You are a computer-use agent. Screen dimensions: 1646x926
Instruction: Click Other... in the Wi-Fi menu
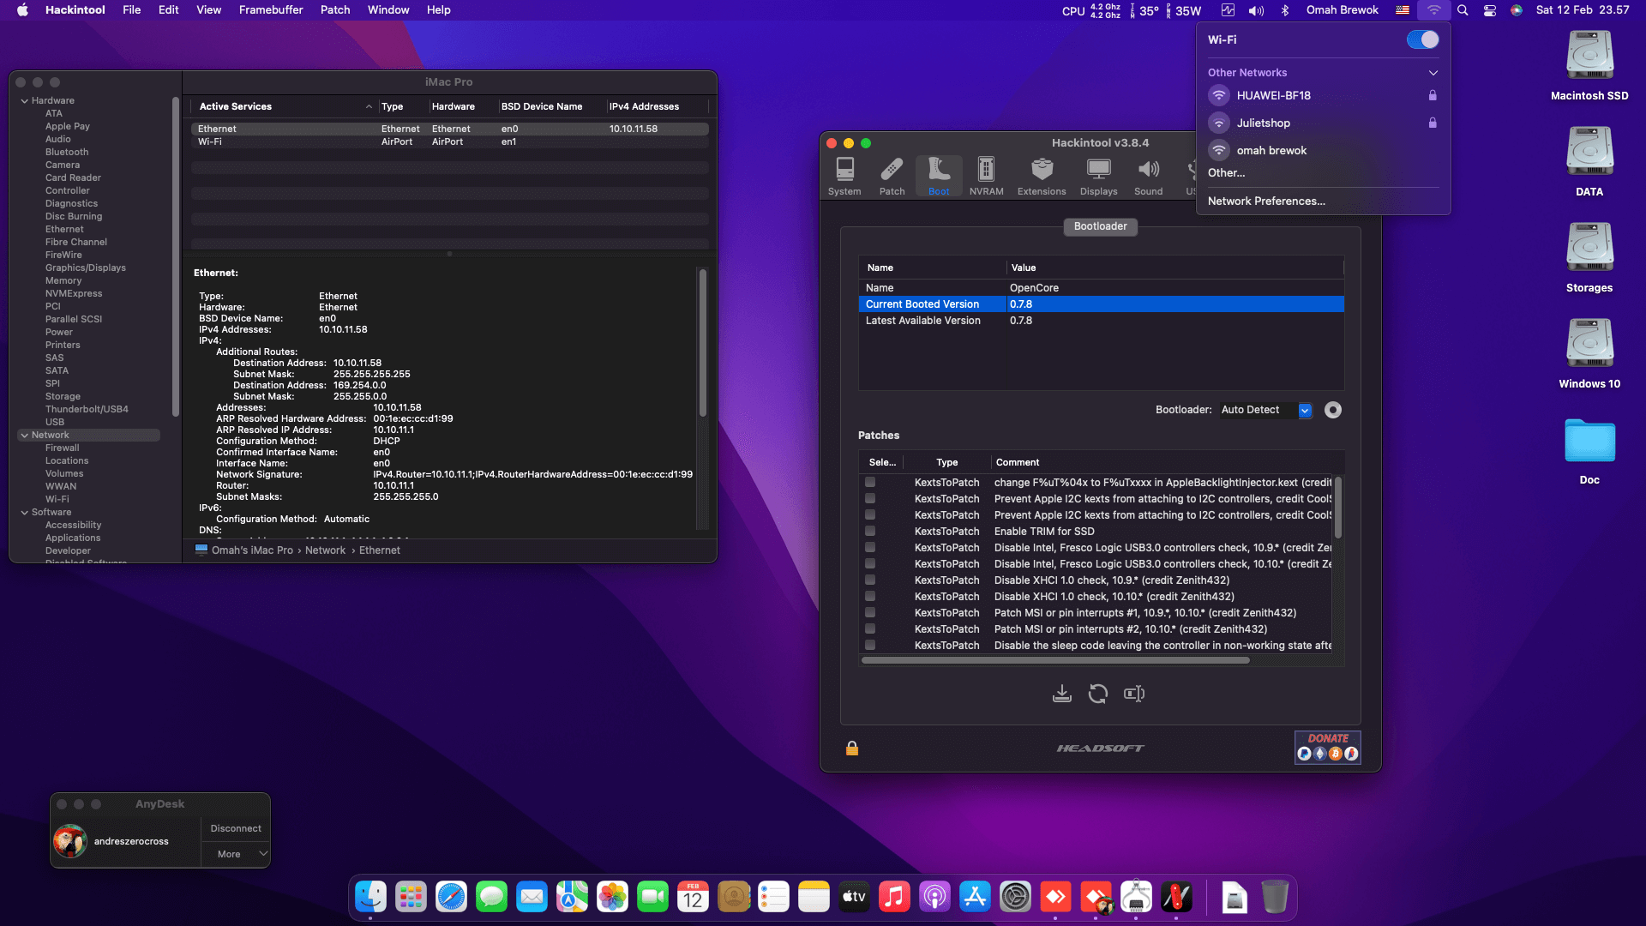(x=1226, y=173)
